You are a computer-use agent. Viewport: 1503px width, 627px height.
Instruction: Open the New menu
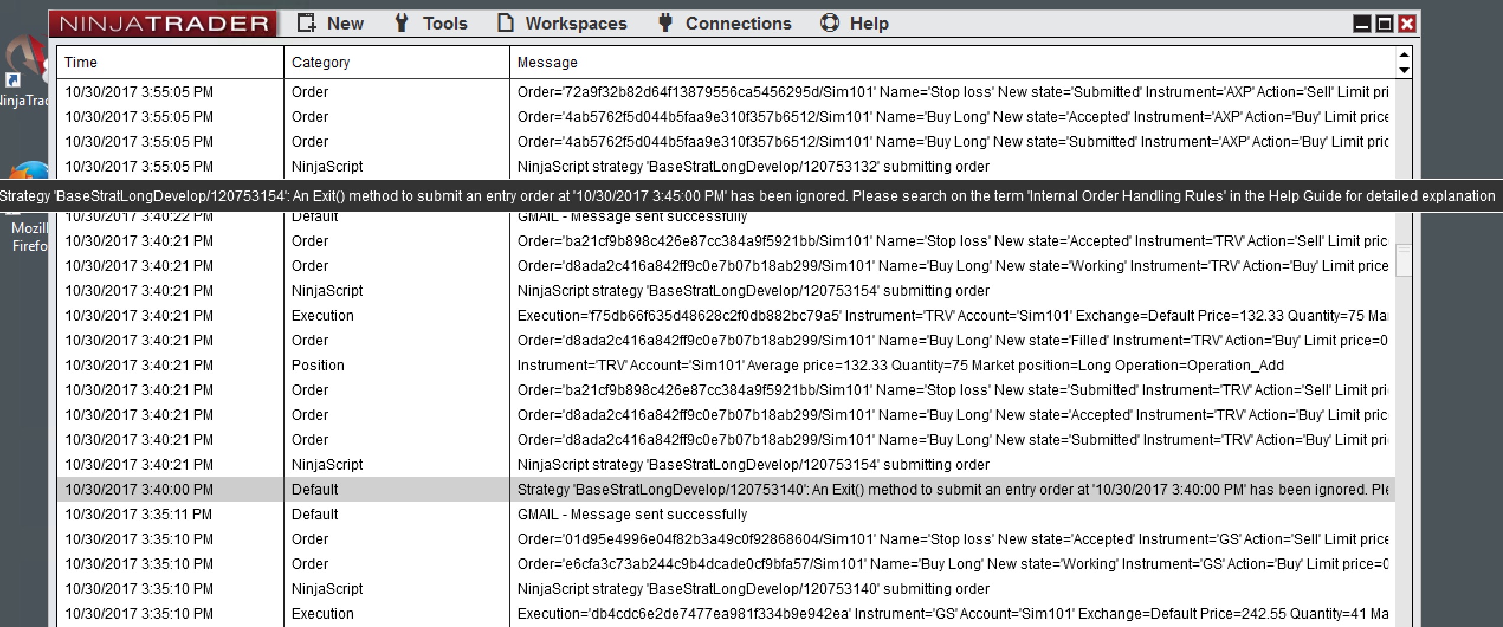click(x=330, y=24)
